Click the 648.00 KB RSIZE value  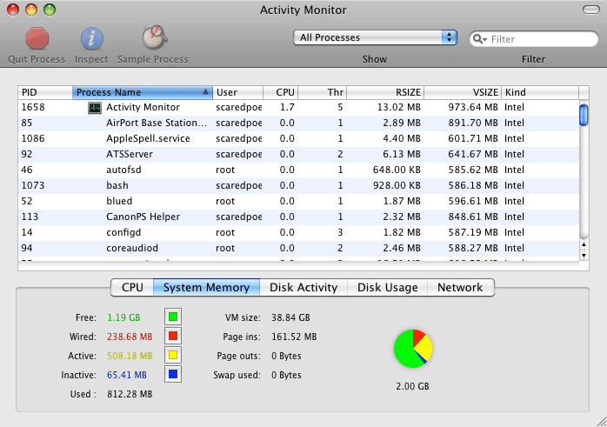[x=397, y=170]
